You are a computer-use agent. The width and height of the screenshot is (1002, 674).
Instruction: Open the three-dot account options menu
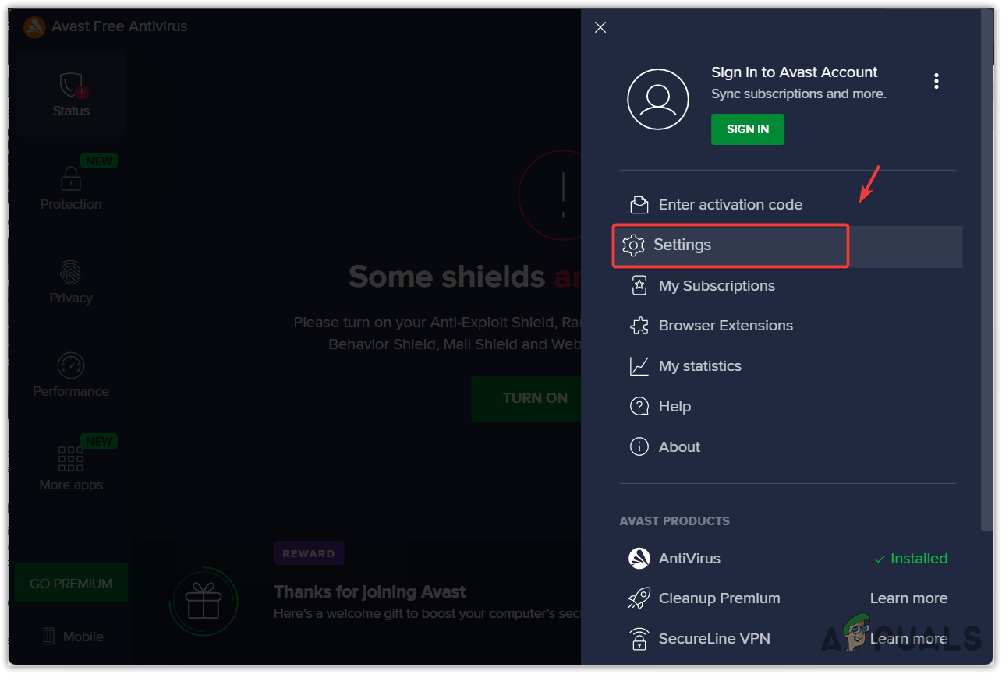(936, 81)
